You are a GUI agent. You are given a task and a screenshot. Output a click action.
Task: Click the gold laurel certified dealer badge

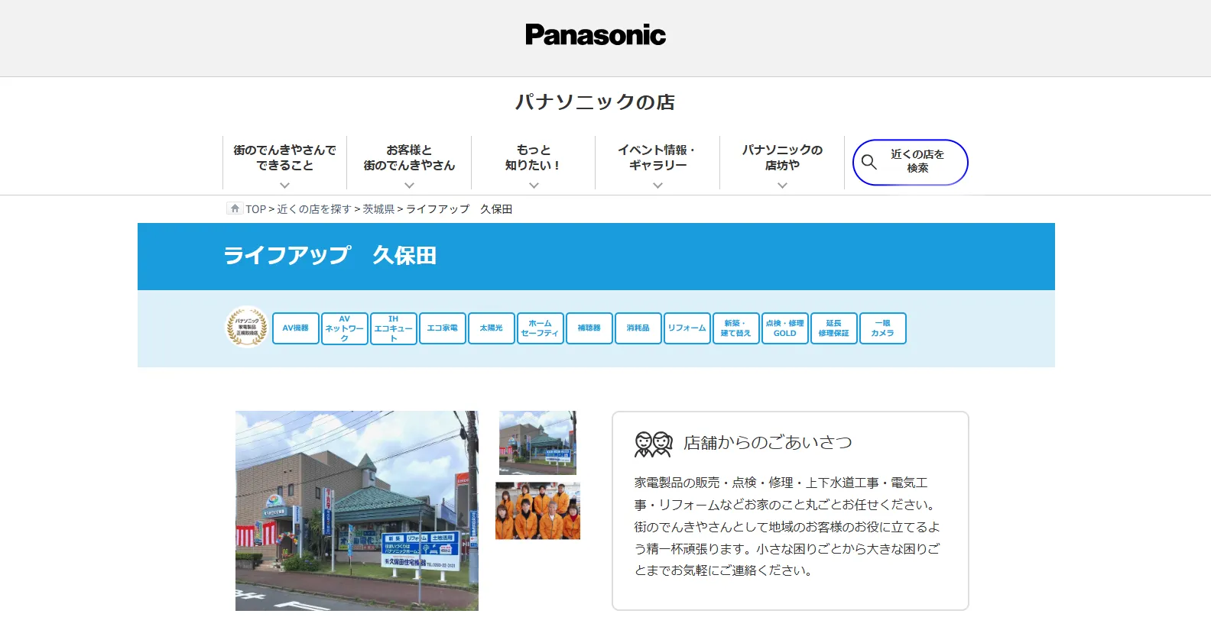246,328
